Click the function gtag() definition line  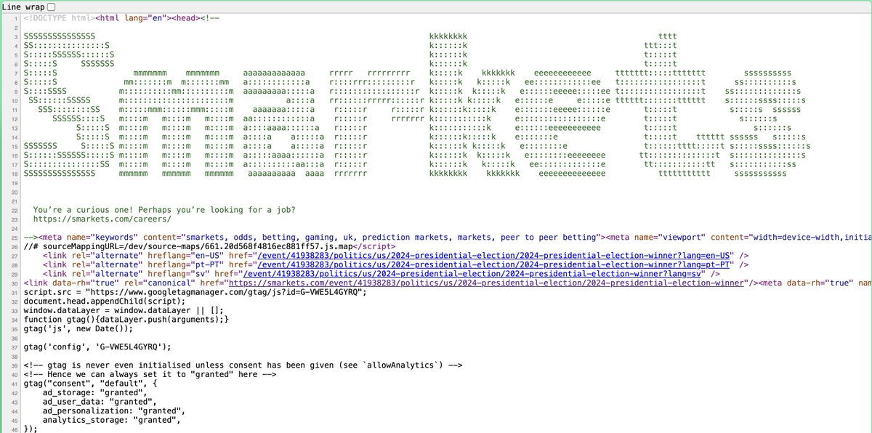click(x=126, y=320)
